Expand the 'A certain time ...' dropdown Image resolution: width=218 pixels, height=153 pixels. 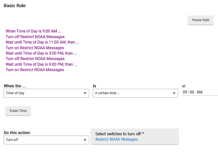point(135,93)
